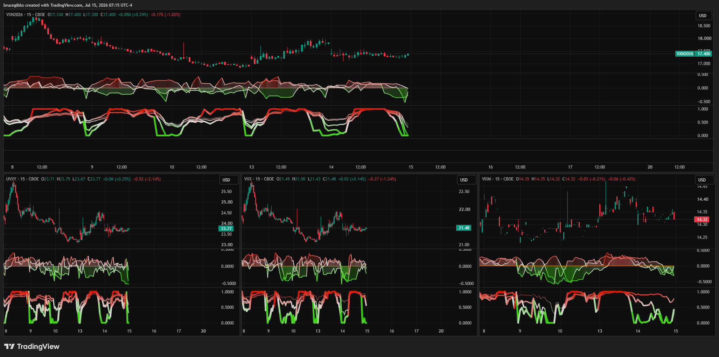
Task: Click the 18.000 price scale value
Action: [705, 38]
